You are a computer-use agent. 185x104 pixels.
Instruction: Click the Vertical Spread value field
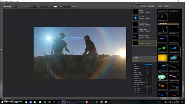coord(149,73)
